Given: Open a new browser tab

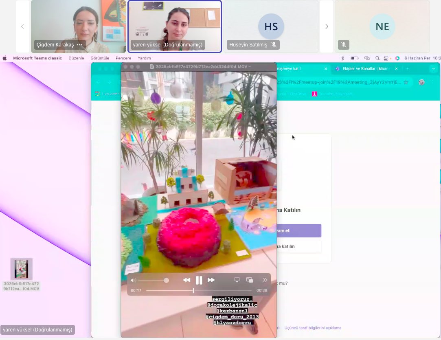Looking at the screenshot, I should (x=407, y=69).
